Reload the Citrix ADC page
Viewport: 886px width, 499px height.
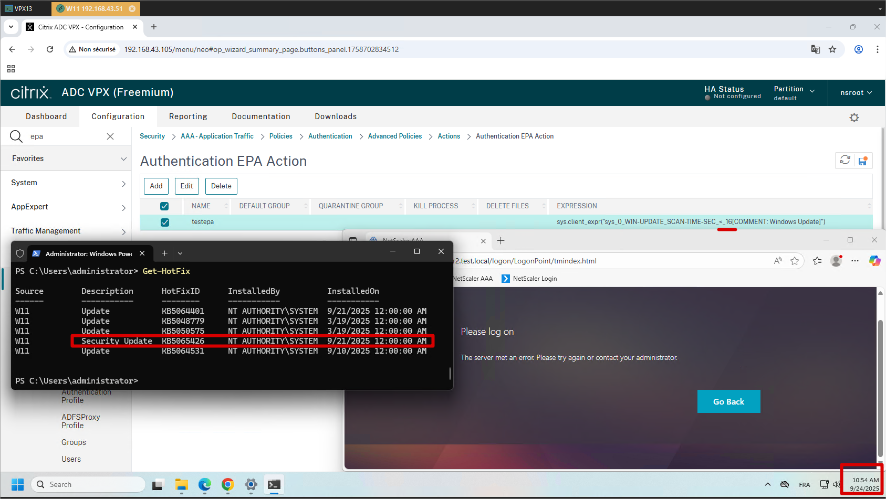(50, 49)
